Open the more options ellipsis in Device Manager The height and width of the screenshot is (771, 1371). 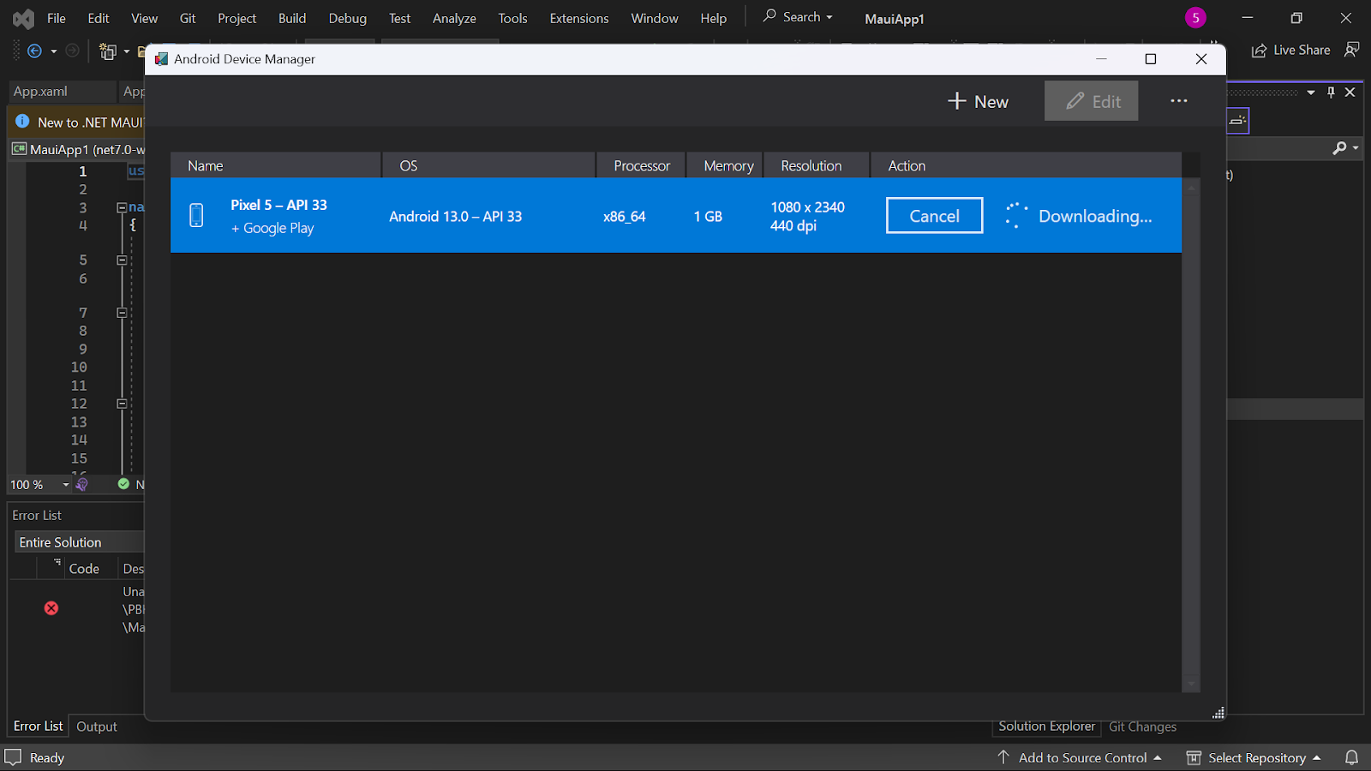[1179, 101]
